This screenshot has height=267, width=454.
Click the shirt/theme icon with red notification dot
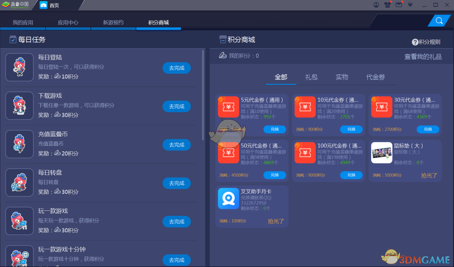pos(387,5)
